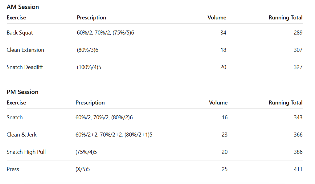315x184 pixels.
Task: Click the Clean Extension prescription (80%/3)6
Action: click(88, 50)
